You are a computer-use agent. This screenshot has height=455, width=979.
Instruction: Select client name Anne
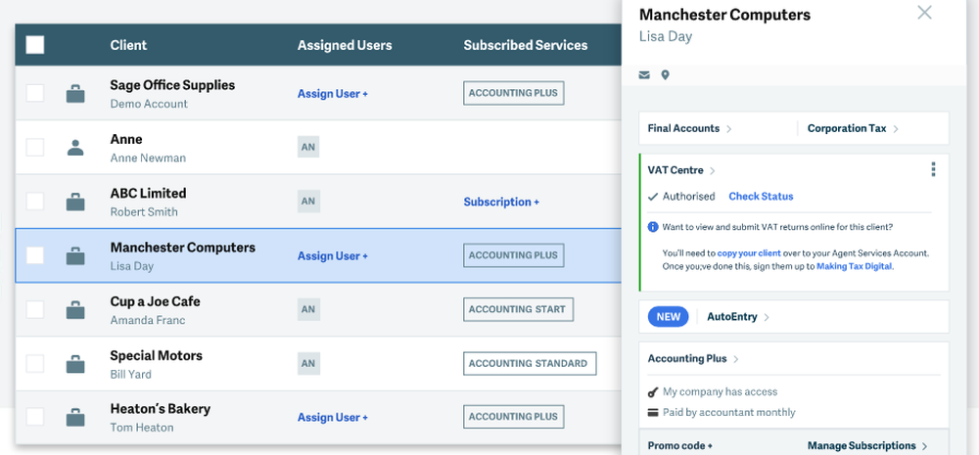[126, 139]
